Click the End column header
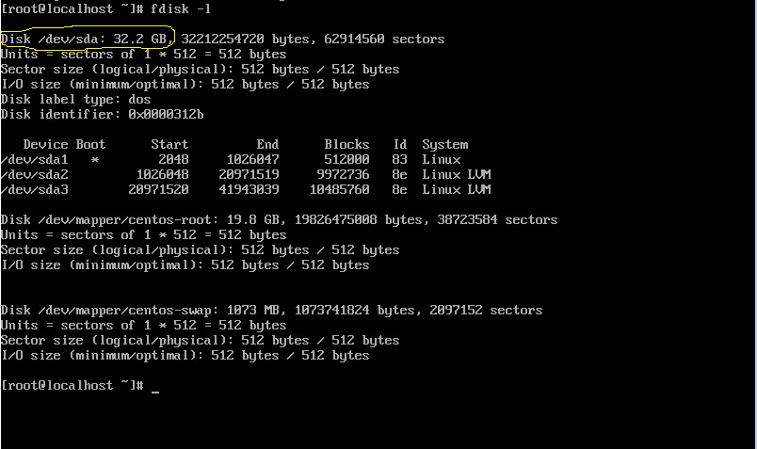Screen dimensions: 757x449 [x=267, y=144]
